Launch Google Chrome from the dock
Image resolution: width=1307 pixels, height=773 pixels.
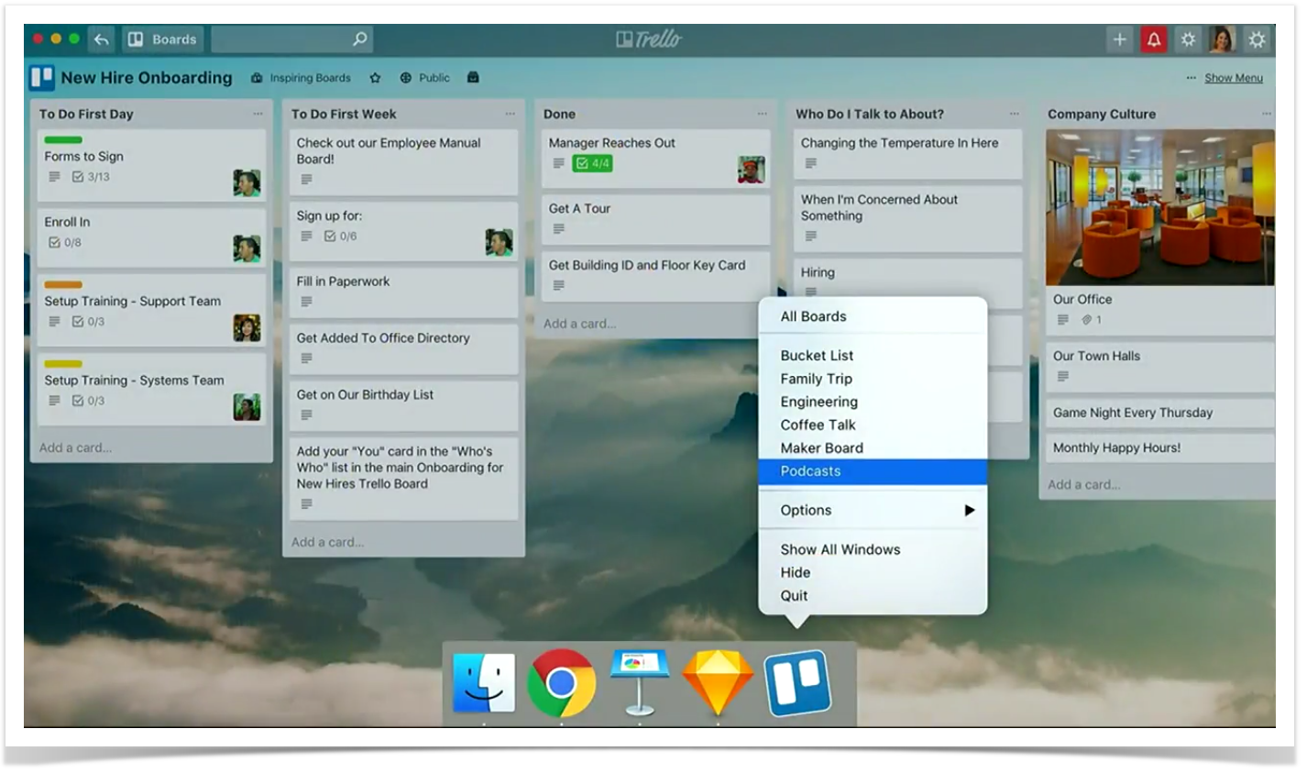pos(562,683)
